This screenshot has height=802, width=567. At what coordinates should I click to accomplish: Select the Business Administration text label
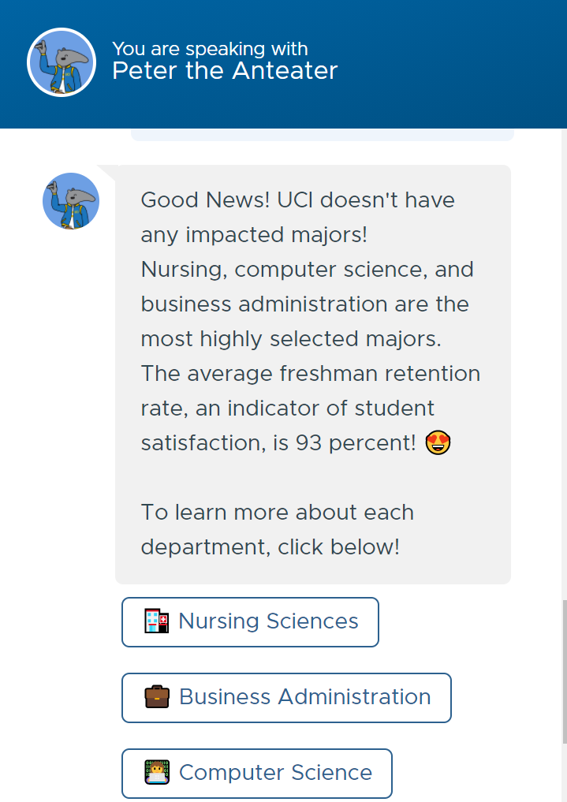click(304, 697)
